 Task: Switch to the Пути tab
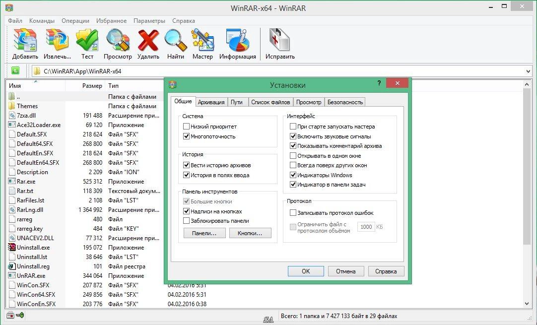[x=237, y=102]
